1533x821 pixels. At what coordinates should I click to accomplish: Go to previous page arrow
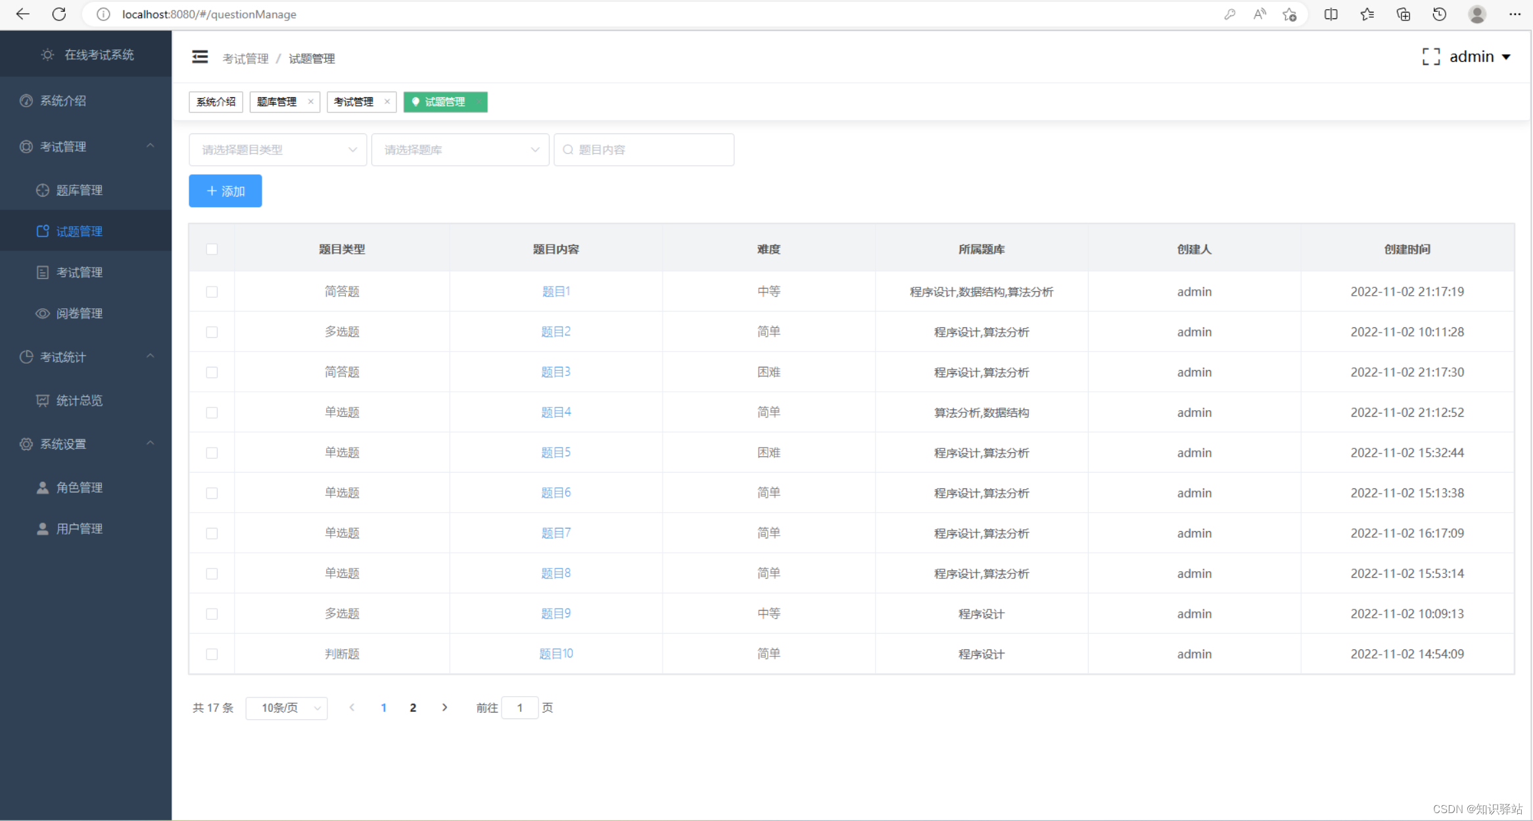pos(352,707)
